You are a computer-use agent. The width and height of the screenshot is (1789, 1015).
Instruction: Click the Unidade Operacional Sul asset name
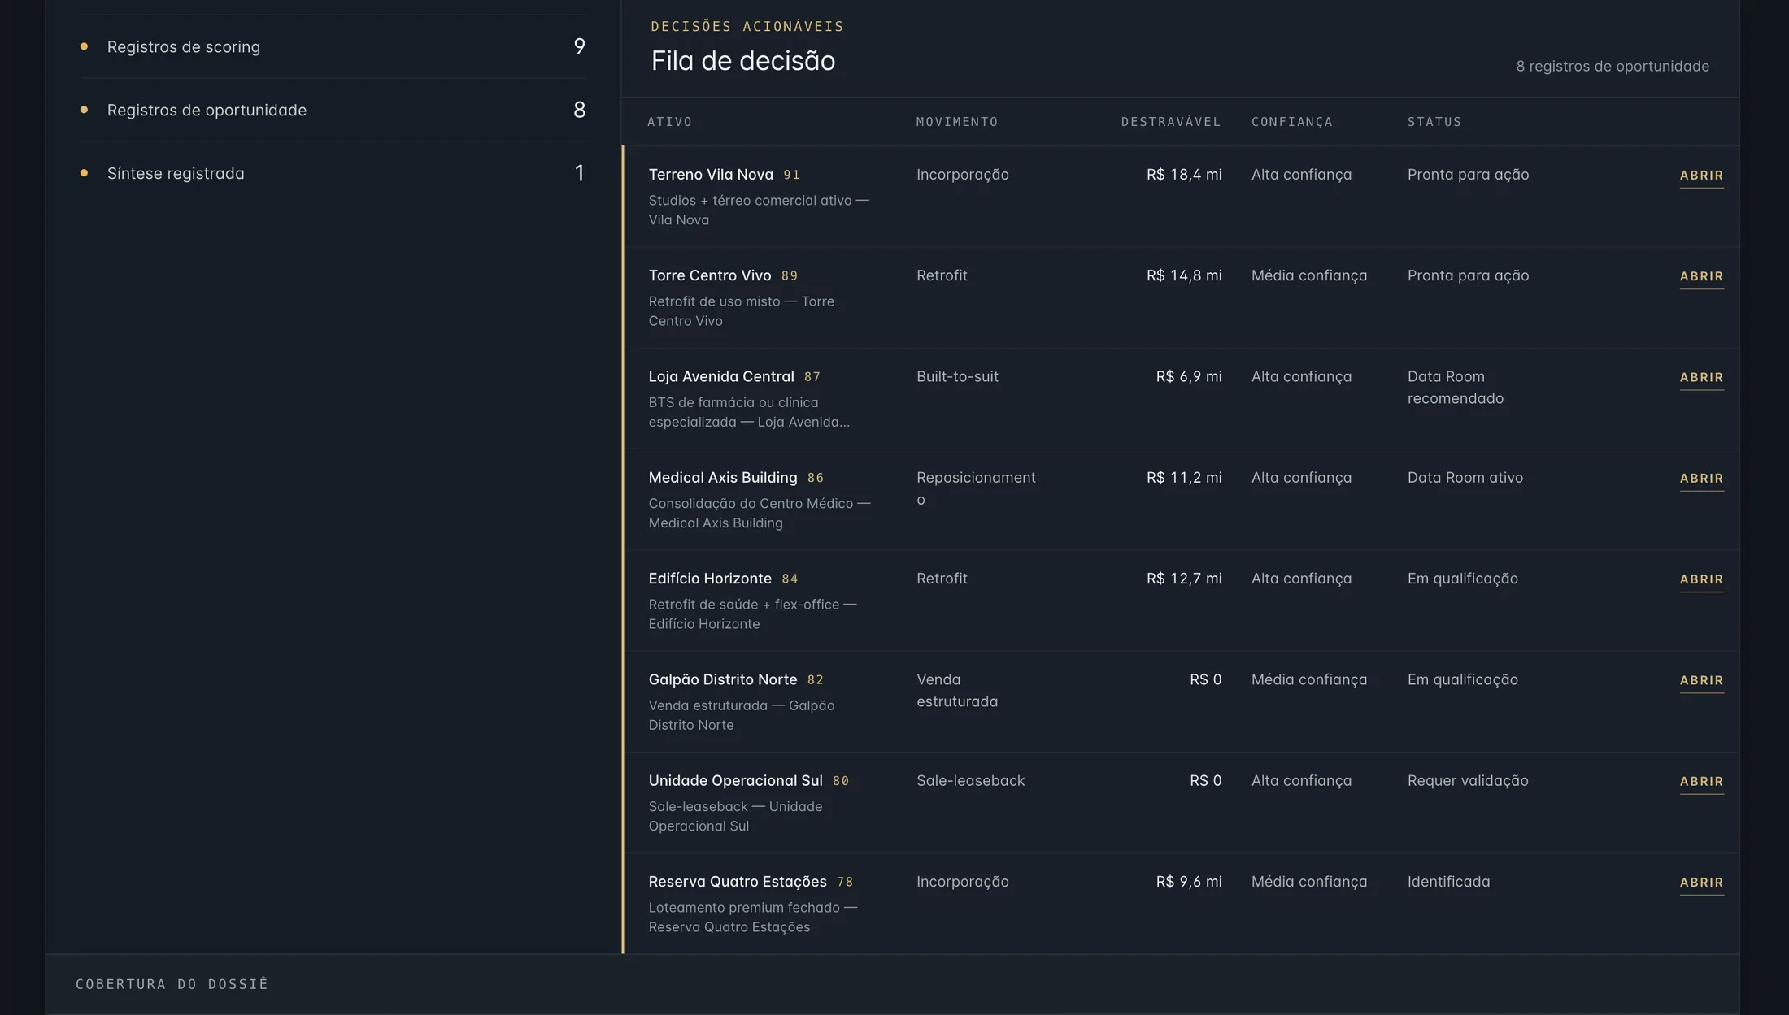735,781
